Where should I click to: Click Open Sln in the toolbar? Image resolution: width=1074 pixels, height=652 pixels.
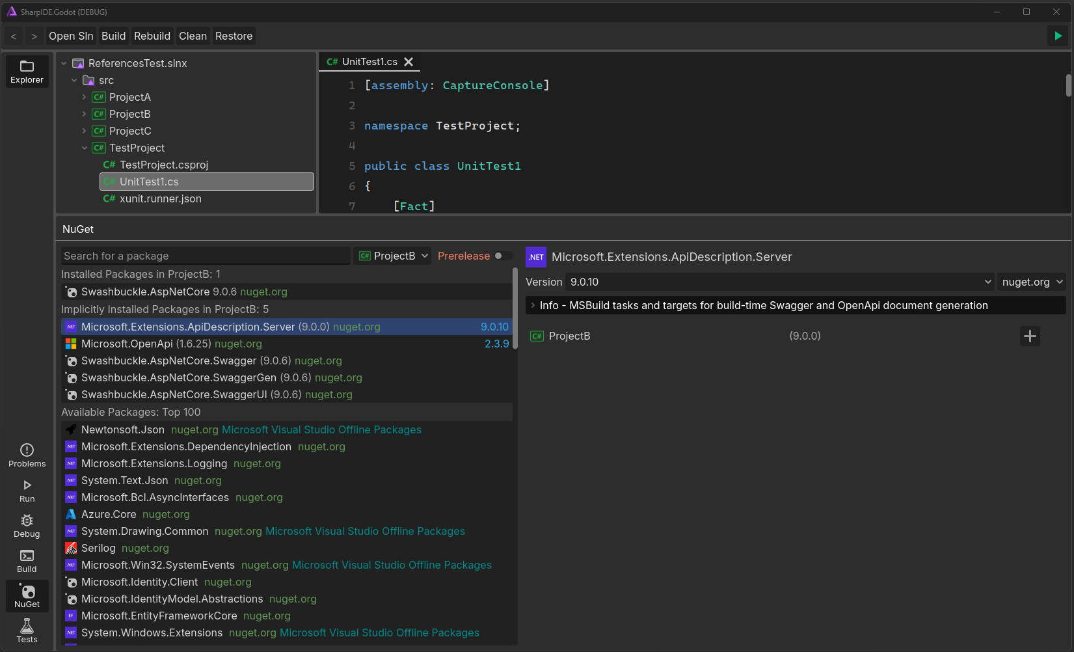pos(71,36)
